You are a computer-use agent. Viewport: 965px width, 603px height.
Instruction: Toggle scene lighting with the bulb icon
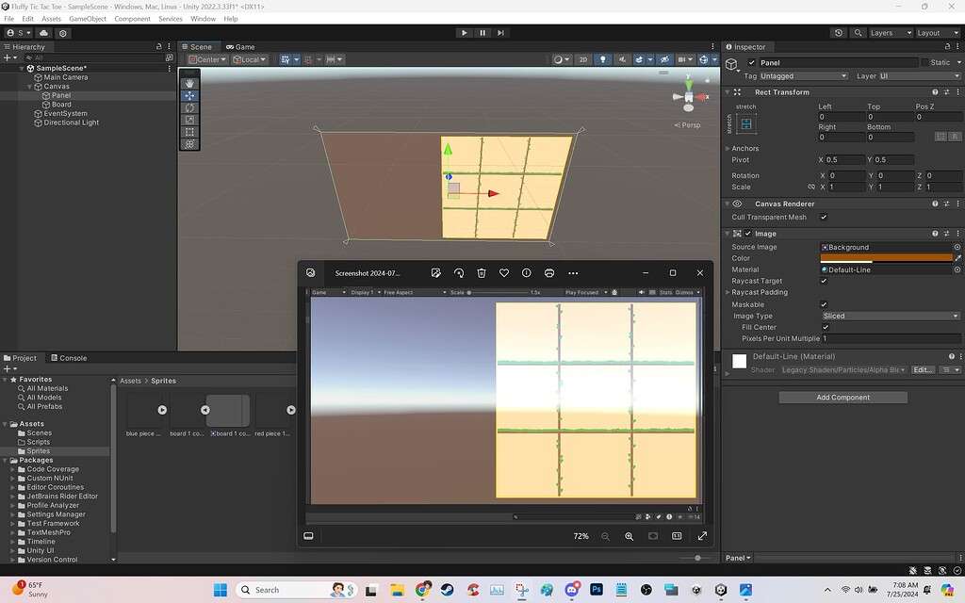click(602, 59)
